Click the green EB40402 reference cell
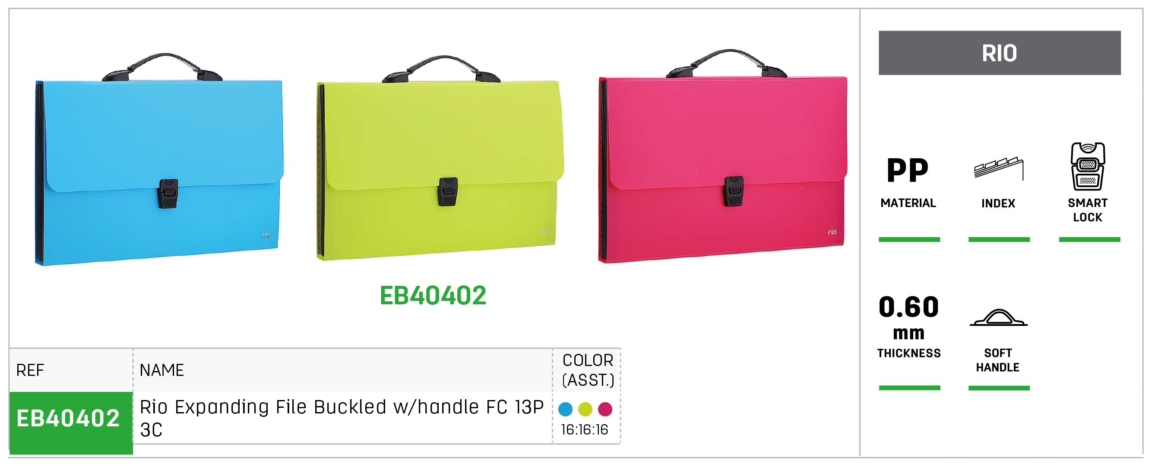 tap(71, 423)
